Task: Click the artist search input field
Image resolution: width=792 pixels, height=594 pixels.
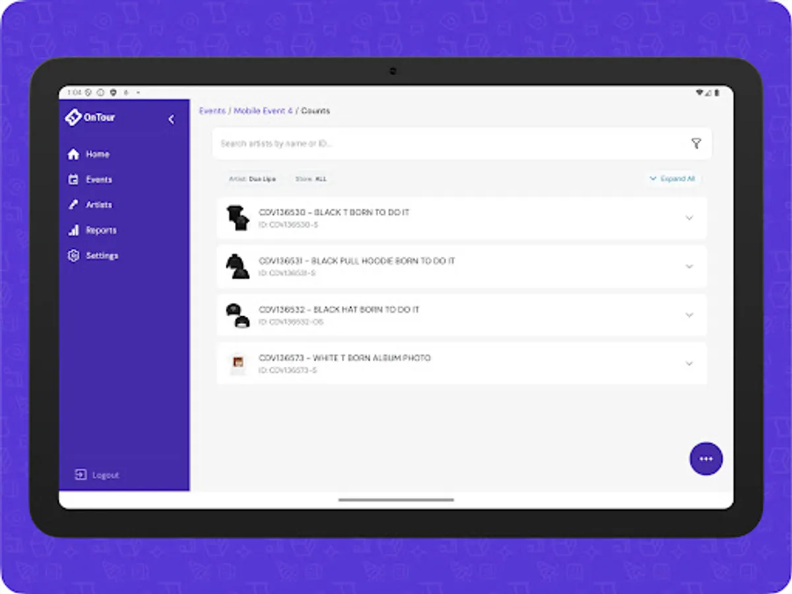Action: (x=396, y=143)
